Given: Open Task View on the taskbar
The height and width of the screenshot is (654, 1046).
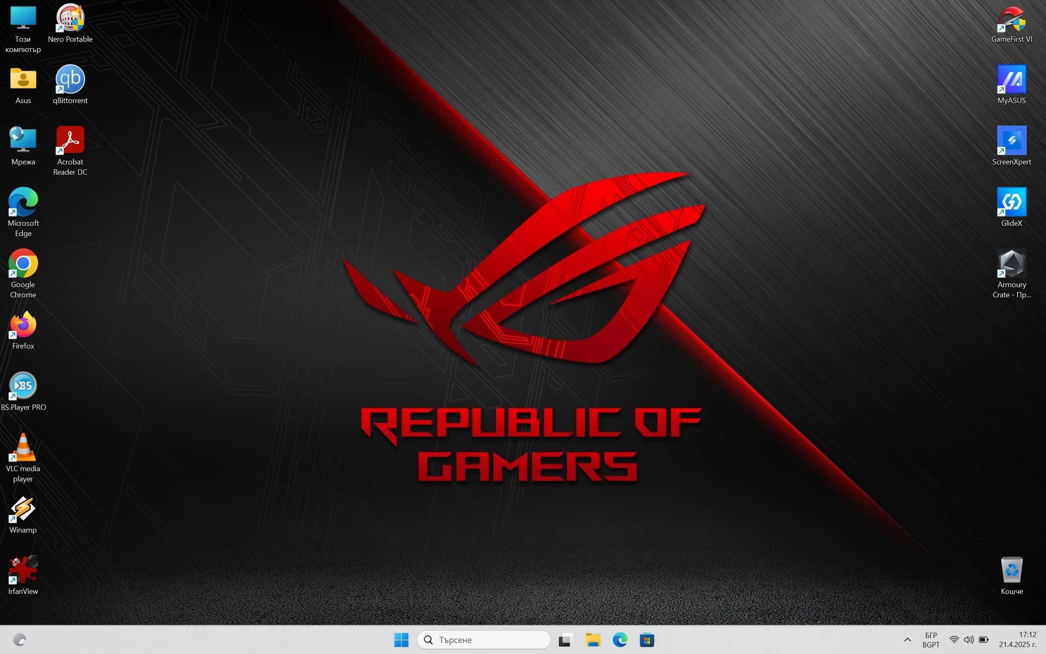Looking at the screenshot, I should click(x=565, y=640).
